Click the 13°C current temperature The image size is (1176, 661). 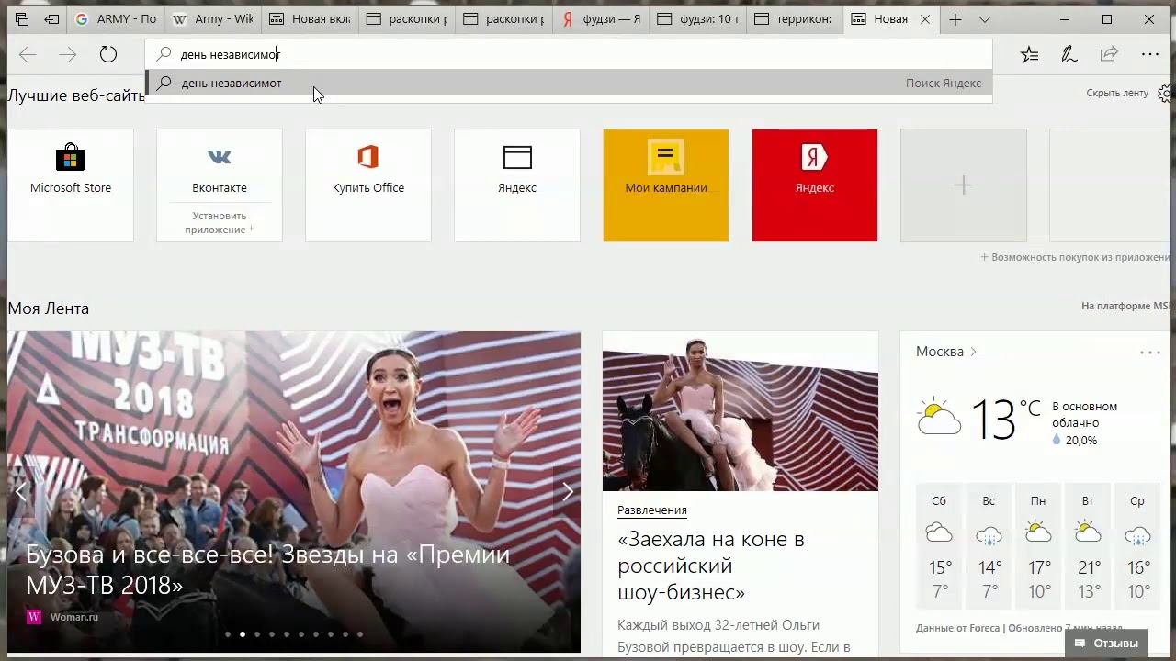(1005, 420)
